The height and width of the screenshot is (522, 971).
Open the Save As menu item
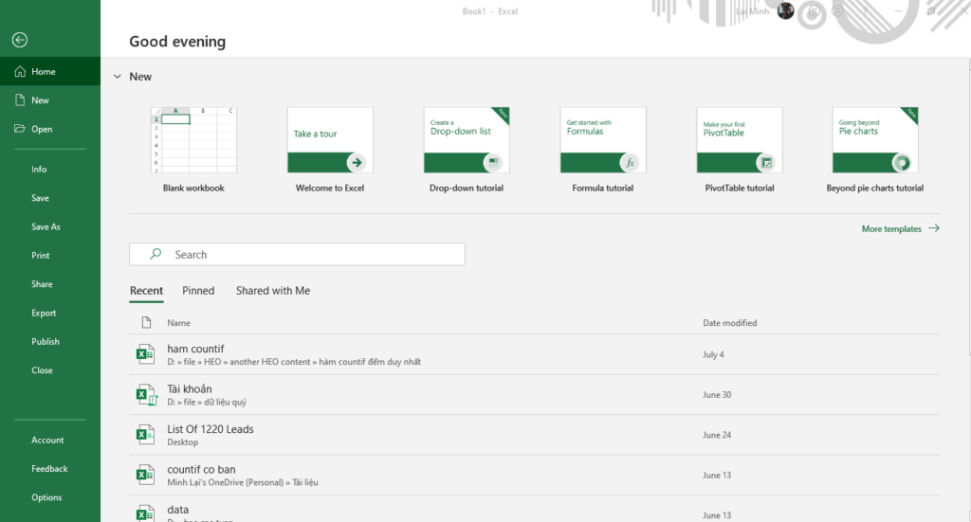(x=46, y=227)
